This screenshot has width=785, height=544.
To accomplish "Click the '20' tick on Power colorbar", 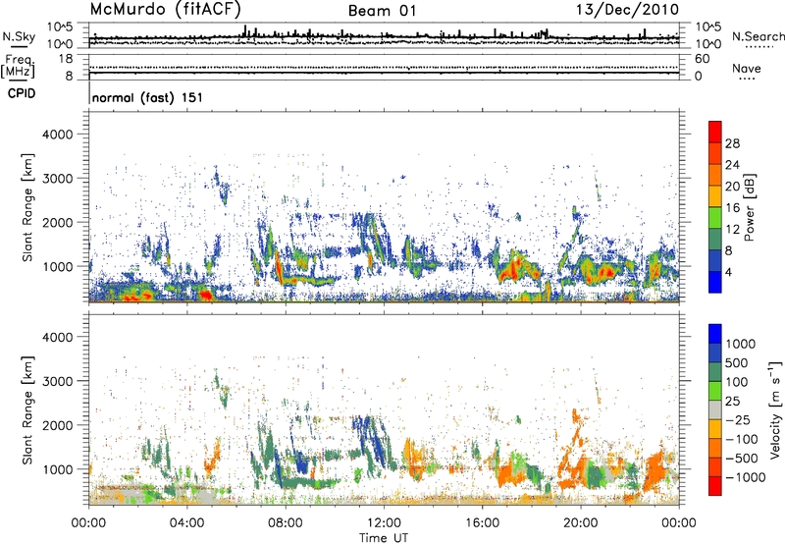I will [x=732, y=187].
